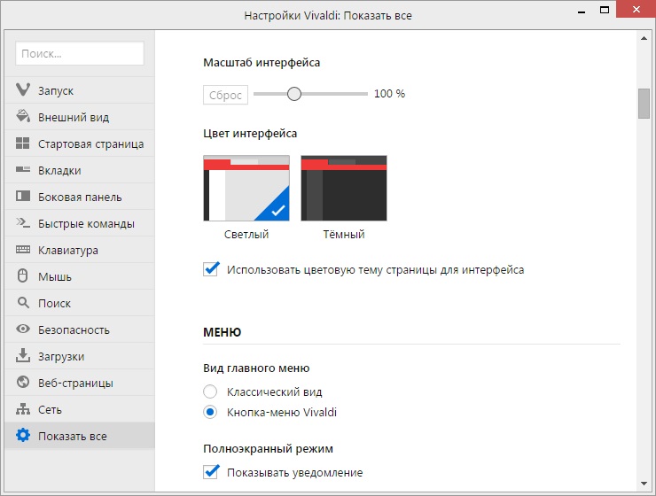Click the МЕНЮ section heading
656x496 pixels.
[223, 332]
